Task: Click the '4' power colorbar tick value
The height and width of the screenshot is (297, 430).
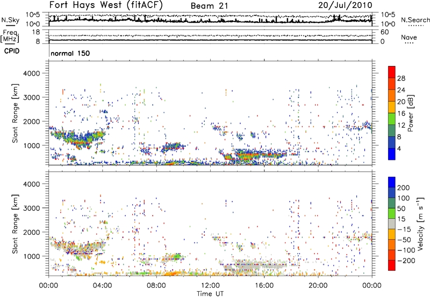Action: 399,148
